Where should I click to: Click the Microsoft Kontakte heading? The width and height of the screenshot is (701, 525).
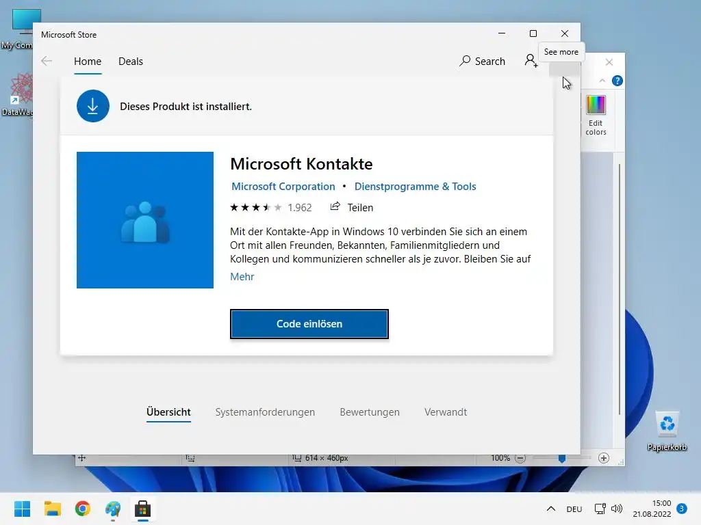301,164
